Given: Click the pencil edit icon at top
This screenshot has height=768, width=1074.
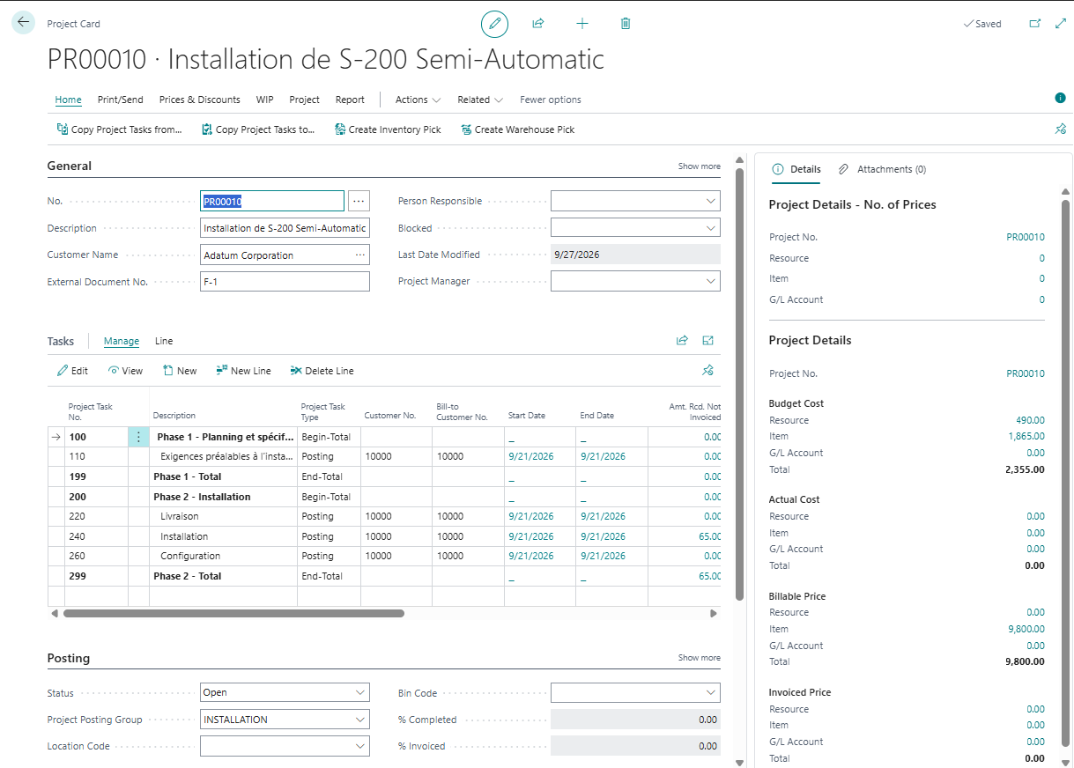Looking at the screenshot, I should [x=495, y=24].
